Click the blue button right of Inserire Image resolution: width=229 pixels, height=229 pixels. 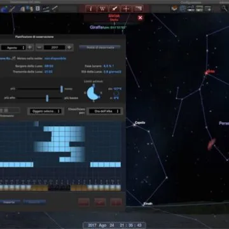pos(34,202)
